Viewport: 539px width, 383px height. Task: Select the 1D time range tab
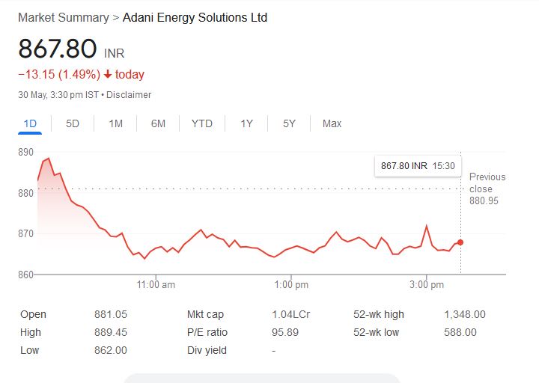[x=30, y=123]
